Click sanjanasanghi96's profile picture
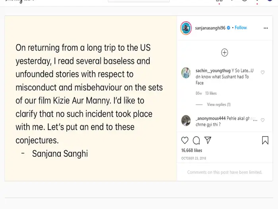Screen dimensions: 278x209 [x=186, y=28]
